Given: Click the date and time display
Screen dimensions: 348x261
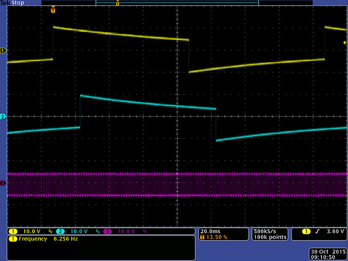Looking at the screenshot, I should click(327, 254).
